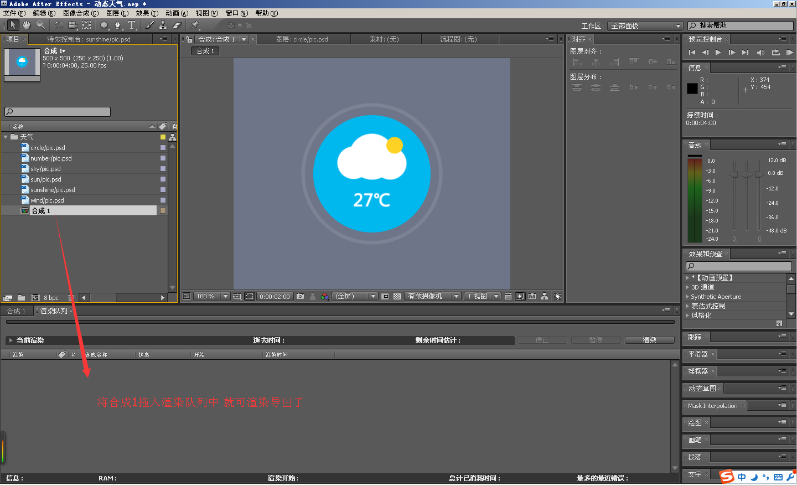Toggle viewer lock icon
This screenshot has height=486, width=797.
coord(189,39)
